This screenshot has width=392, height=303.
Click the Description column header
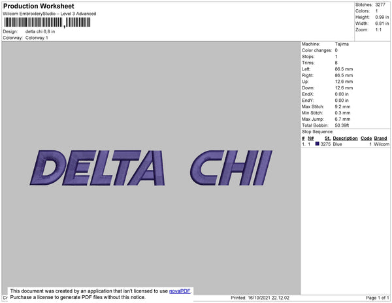point(345,138)
